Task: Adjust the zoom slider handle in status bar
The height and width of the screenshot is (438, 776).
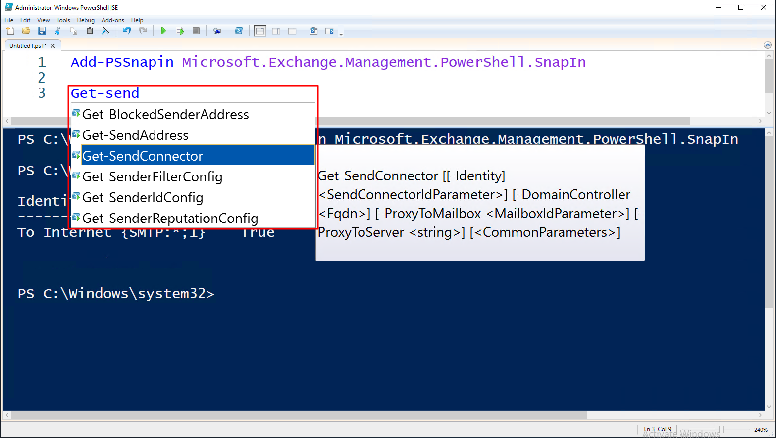Action: pos(721,429)
